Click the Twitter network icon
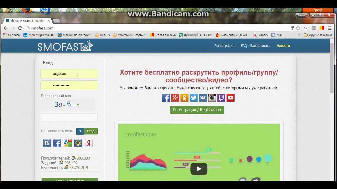 point(194,98)
